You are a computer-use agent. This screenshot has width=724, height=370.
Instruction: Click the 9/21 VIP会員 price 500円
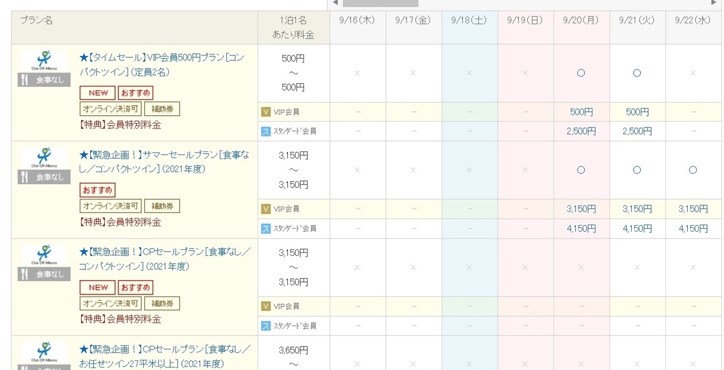637,112
